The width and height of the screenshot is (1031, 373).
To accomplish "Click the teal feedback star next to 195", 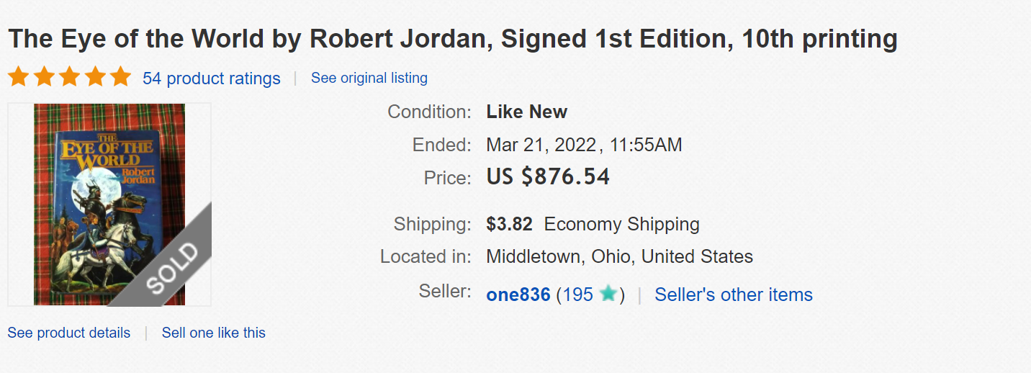I will [608, 294].
